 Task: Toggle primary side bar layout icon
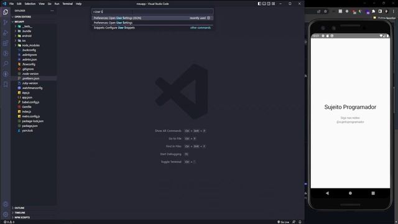coord(259,4)
